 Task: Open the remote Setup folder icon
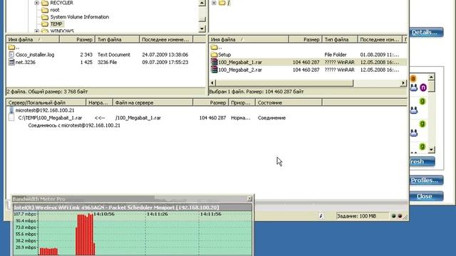[x=214, y=55]
